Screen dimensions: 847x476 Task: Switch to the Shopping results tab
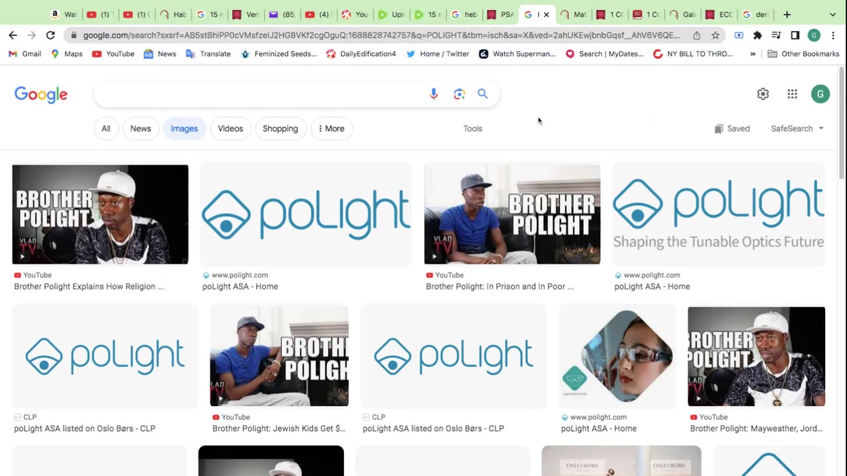(281, 128)
